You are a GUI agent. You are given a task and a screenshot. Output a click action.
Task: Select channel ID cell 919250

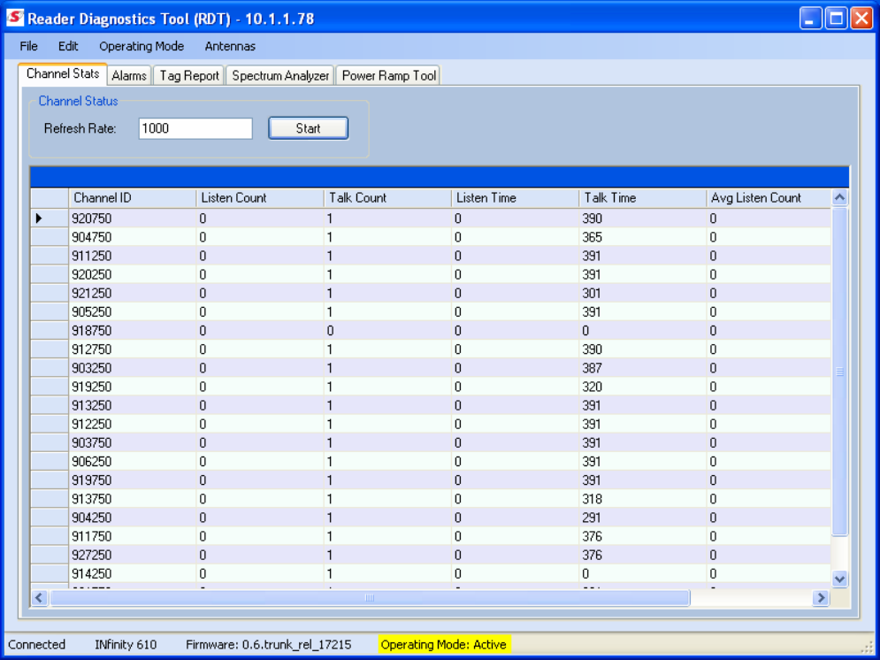tap(133, 387)
